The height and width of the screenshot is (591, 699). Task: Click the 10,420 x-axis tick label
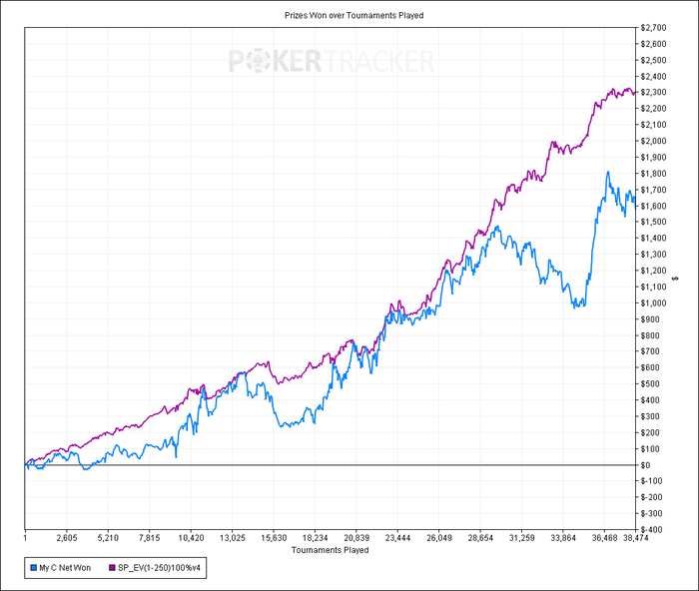click(x=191, y=538)
